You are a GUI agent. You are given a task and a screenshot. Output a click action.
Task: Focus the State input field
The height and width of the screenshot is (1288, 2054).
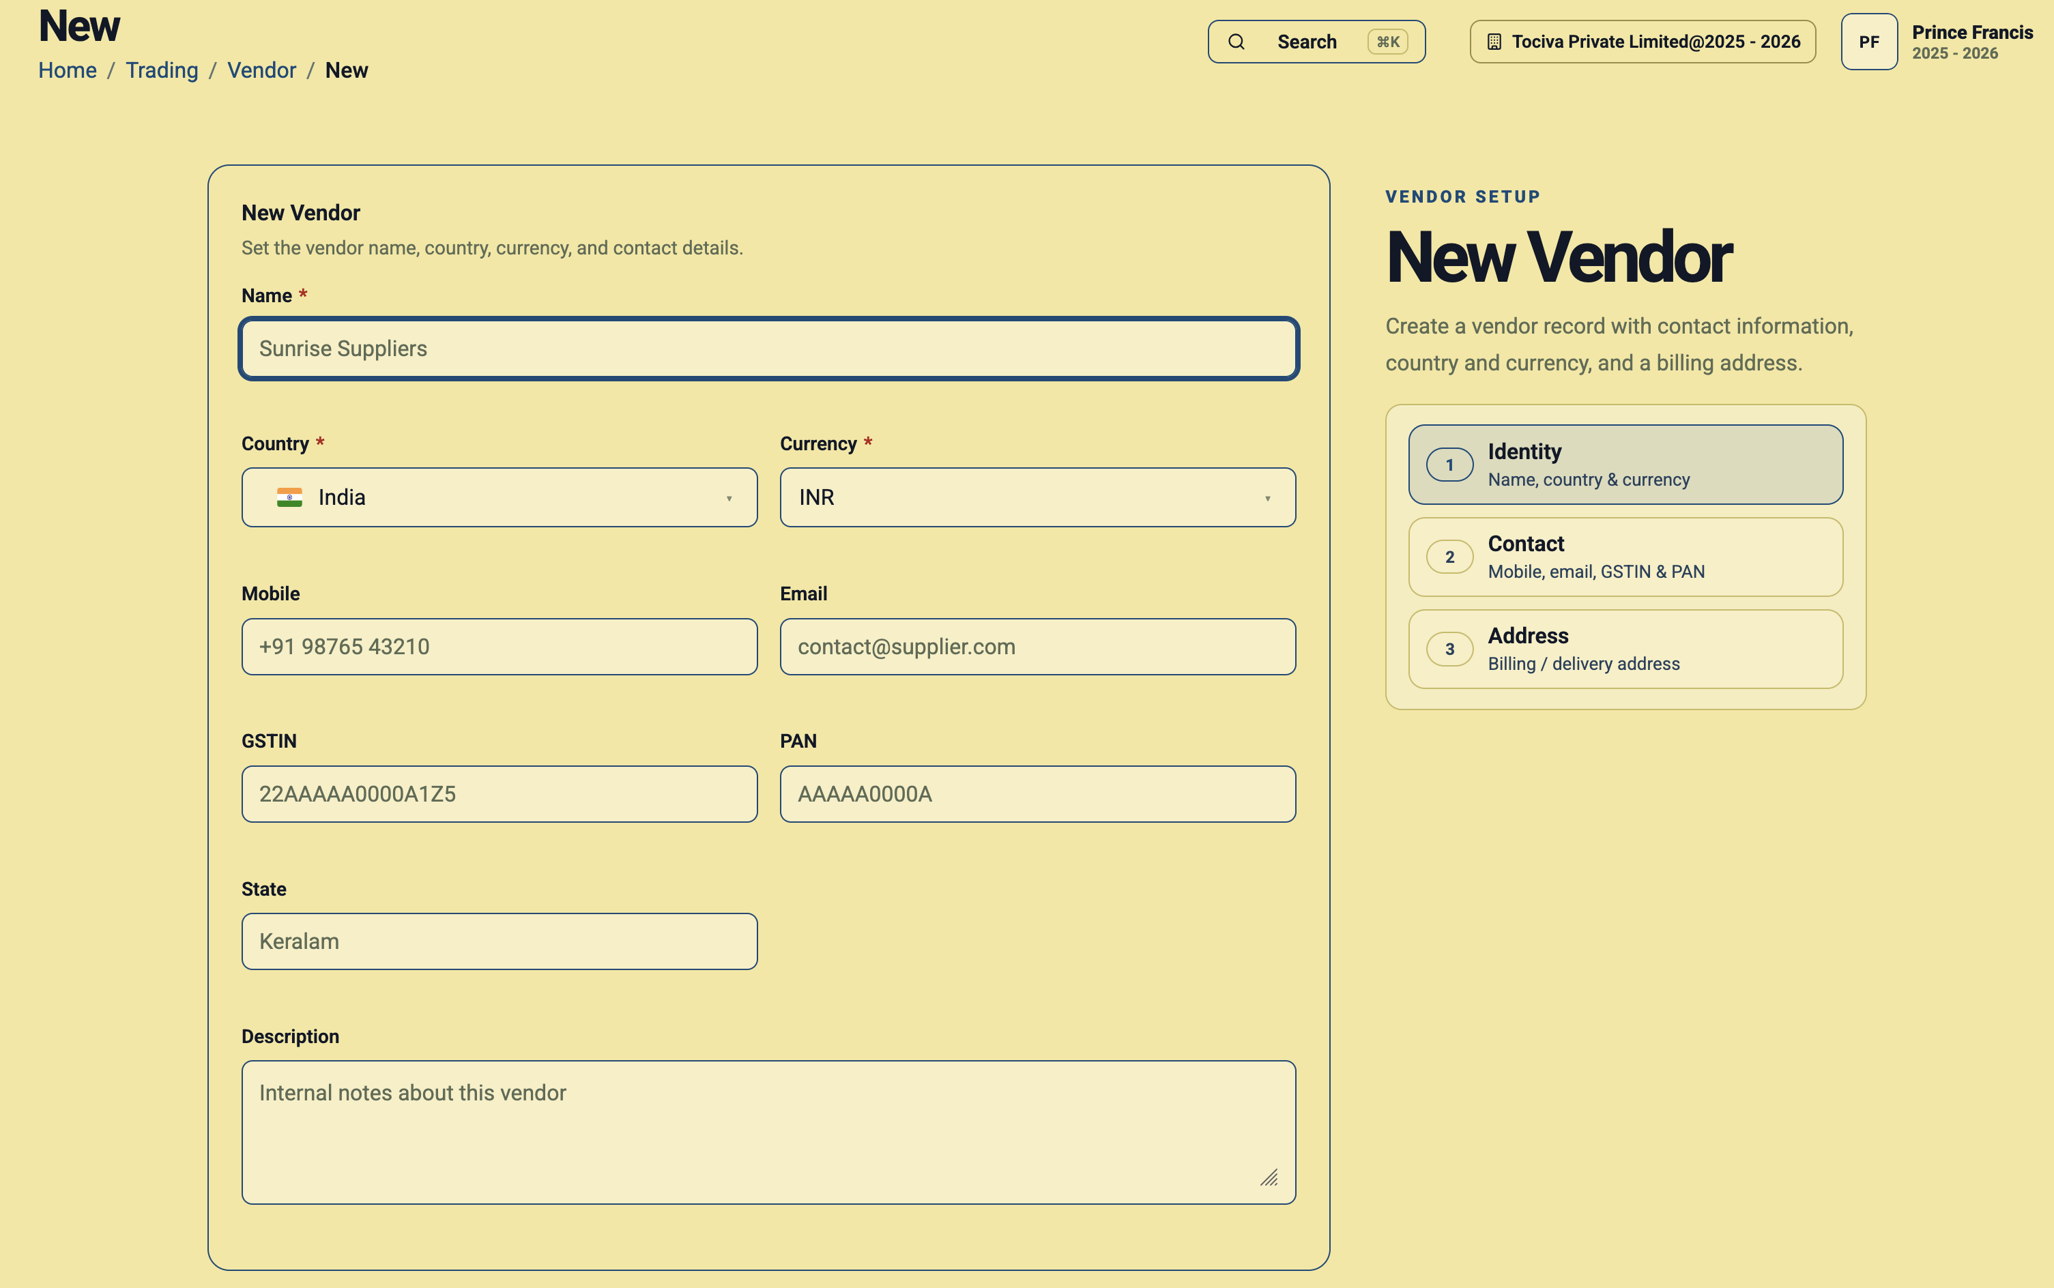click(500, 941)
